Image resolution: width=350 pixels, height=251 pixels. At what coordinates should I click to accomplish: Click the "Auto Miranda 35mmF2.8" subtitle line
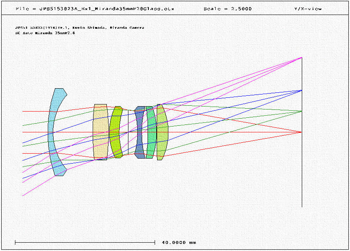pos(45,33)
